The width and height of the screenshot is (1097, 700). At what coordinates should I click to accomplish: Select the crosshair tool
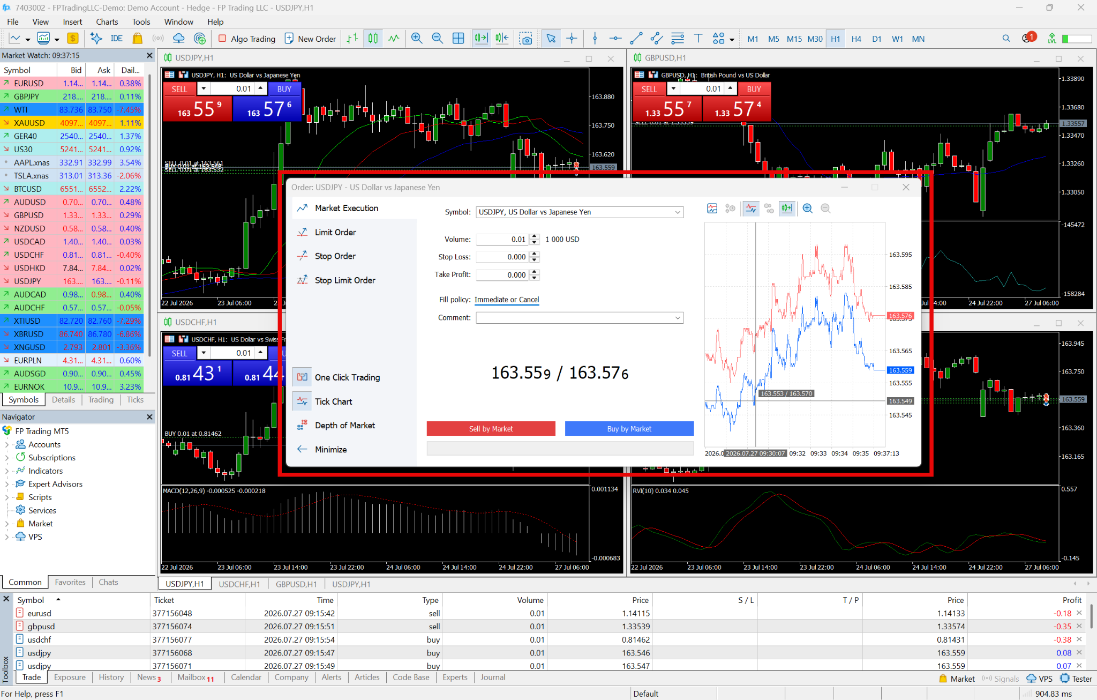(572, 39)
